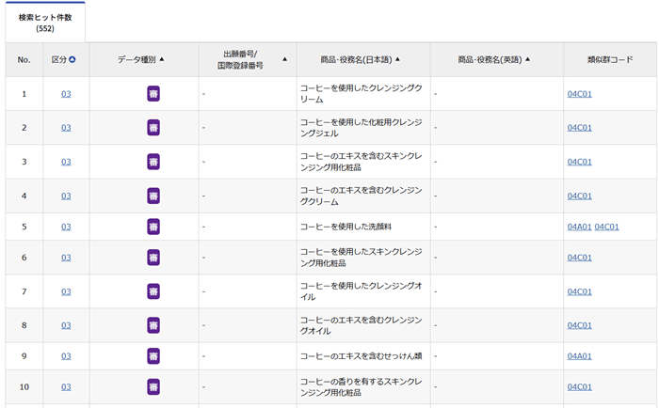Click purple 審 icon in row 9
659x408 pixels.
click(153, 356)
